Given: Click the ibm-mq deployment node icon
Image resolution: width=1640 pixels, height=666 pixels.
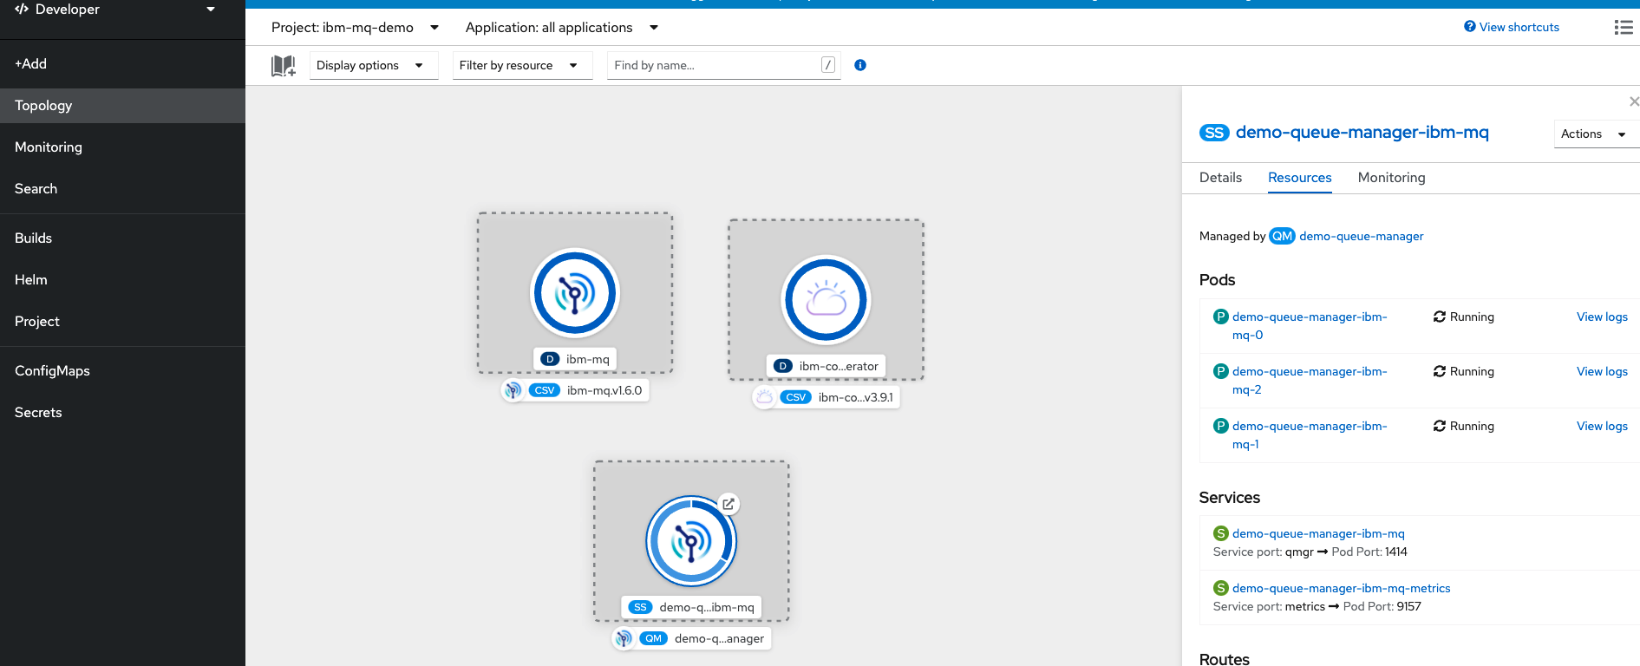Looking at the screenshot, I should tap(574, 293).
